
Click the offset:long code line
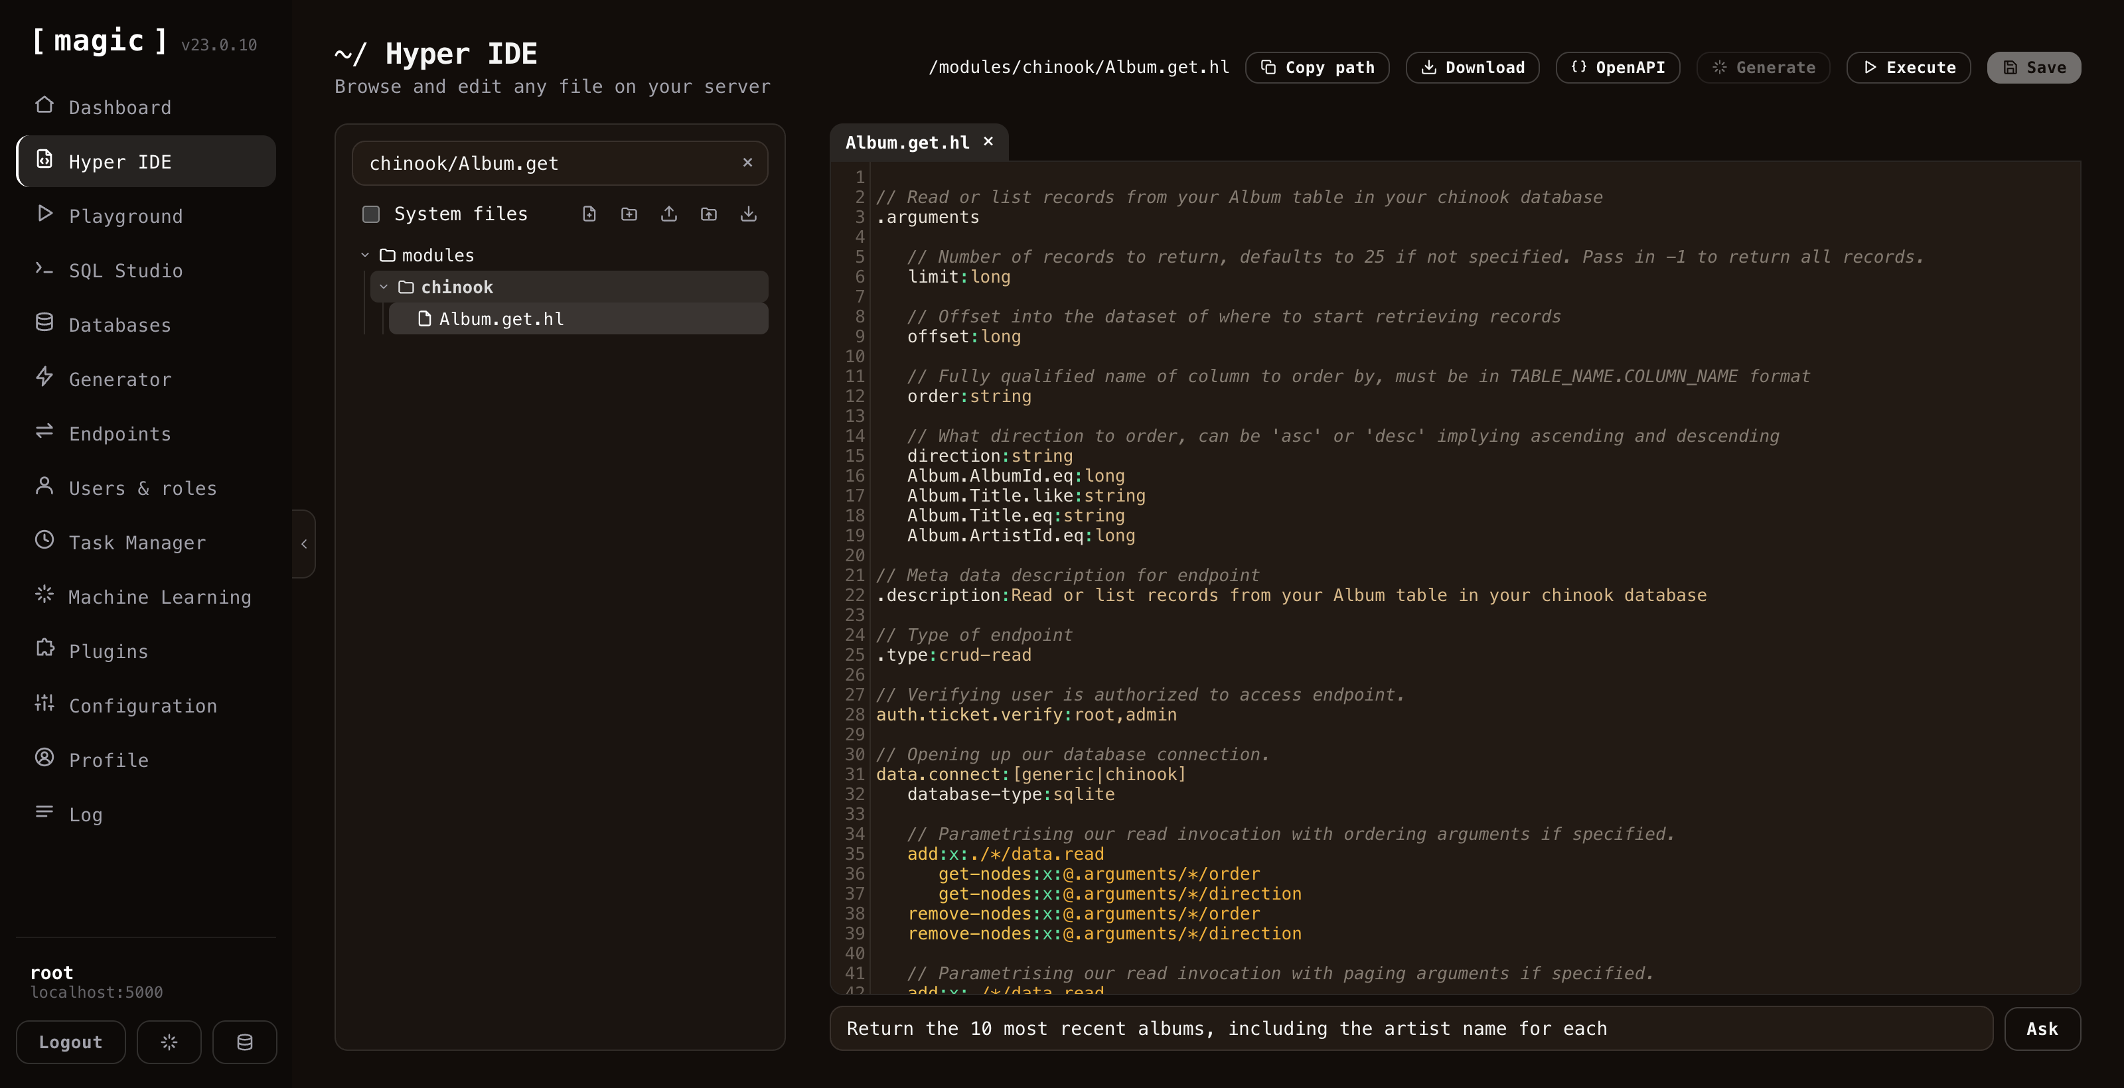pyautogui.click(x=964, y=337)
